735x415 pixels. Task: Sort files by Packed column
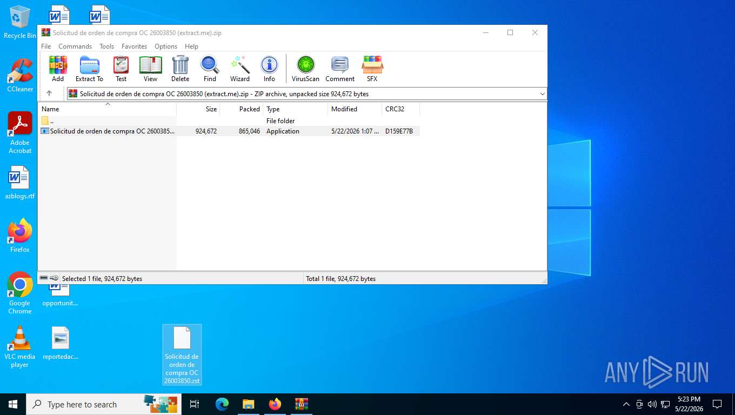click(242, 109)
